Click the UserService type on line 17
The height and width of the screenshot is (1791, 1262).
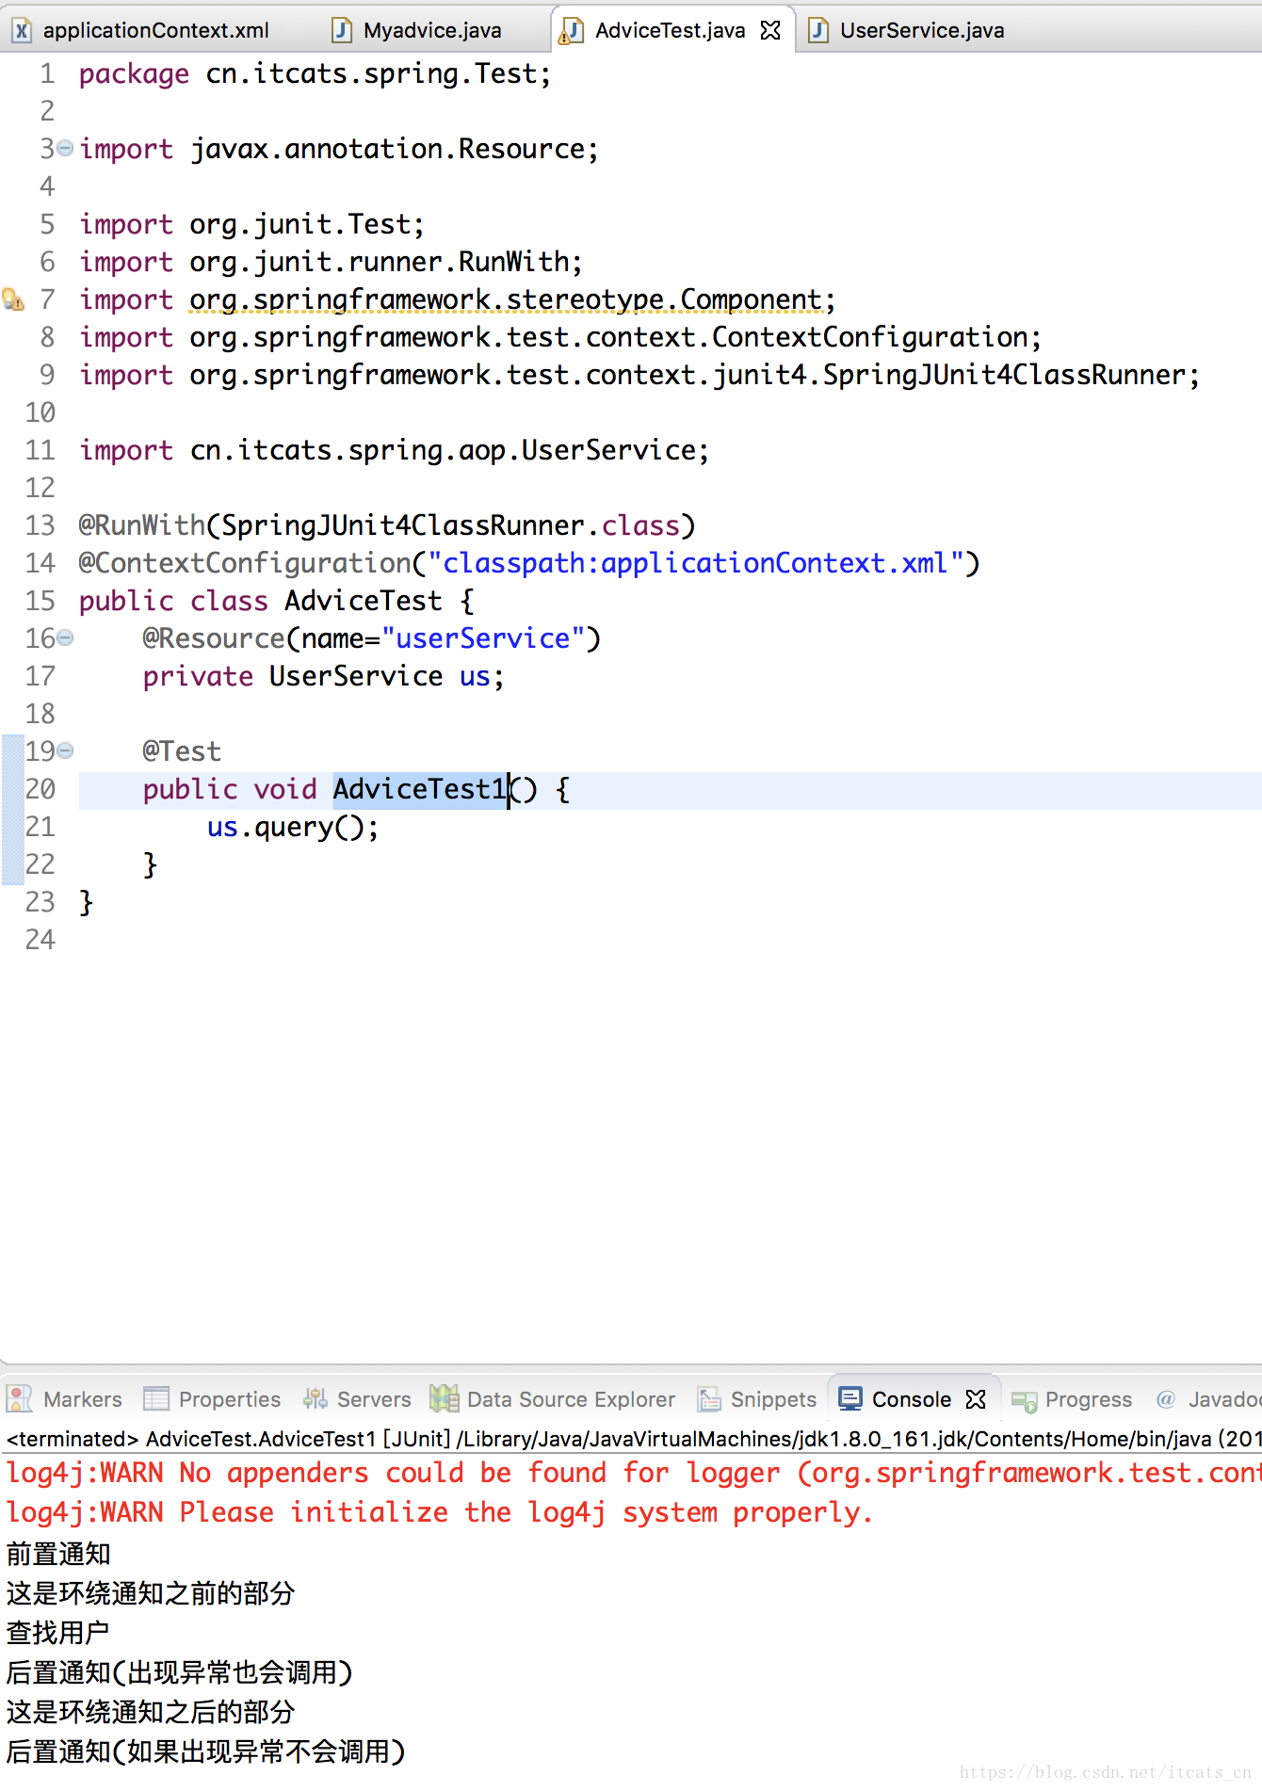[355, 676]
